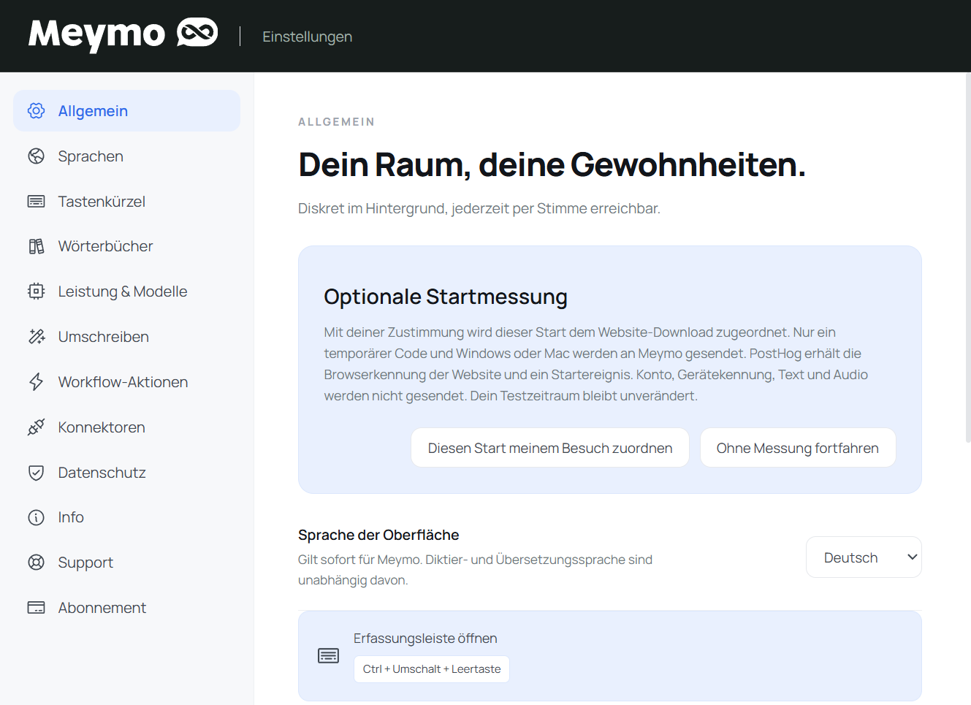The image size is (971, 705).
Task: Click the keyboard icon in Erfassungsleiste card
Action: 328,656
